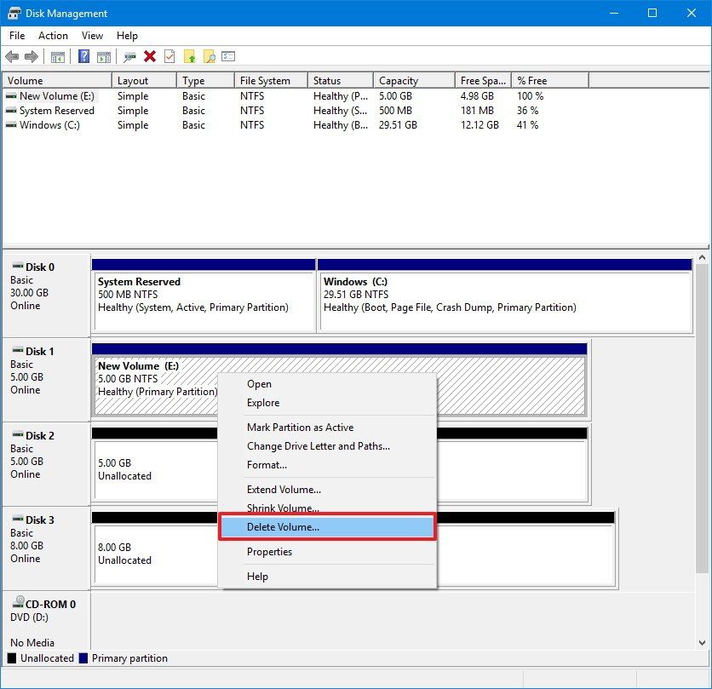The height and width of the screenshot is (689, 712).
Task: Click the Forward navigation arrow icon
Action: (x=30, y=56)
